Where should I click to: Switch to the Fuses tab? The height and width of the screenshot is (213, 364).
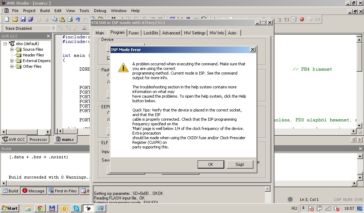coord(134,33)
